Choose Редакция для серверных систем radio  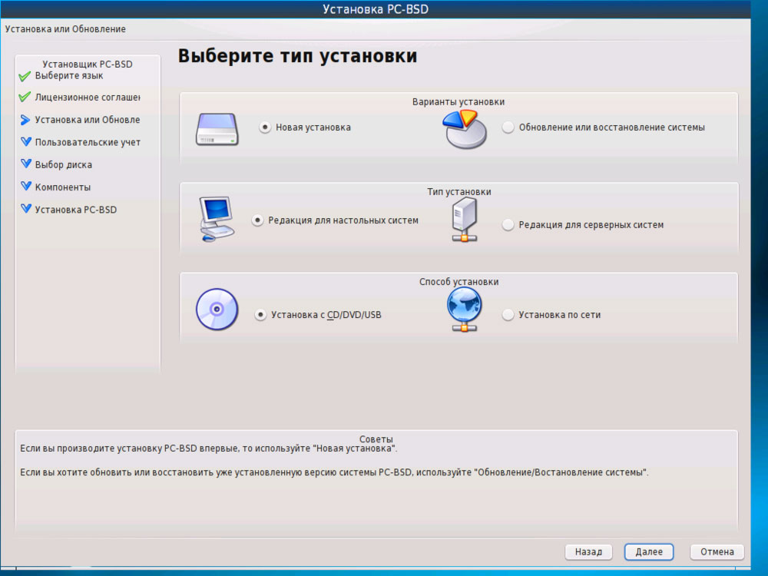[x=508, y=225]
